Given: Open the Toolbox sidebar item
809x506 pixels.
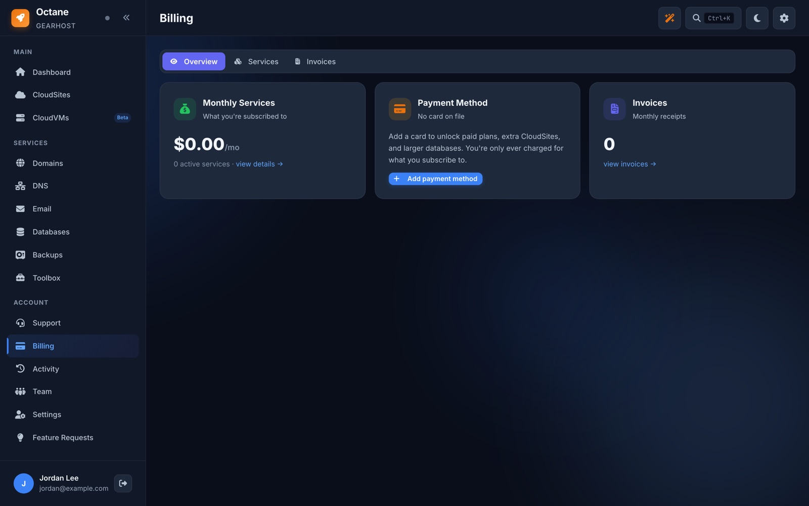Looking at the screenshot, I should pyautogui.click(x=73, y=278).
